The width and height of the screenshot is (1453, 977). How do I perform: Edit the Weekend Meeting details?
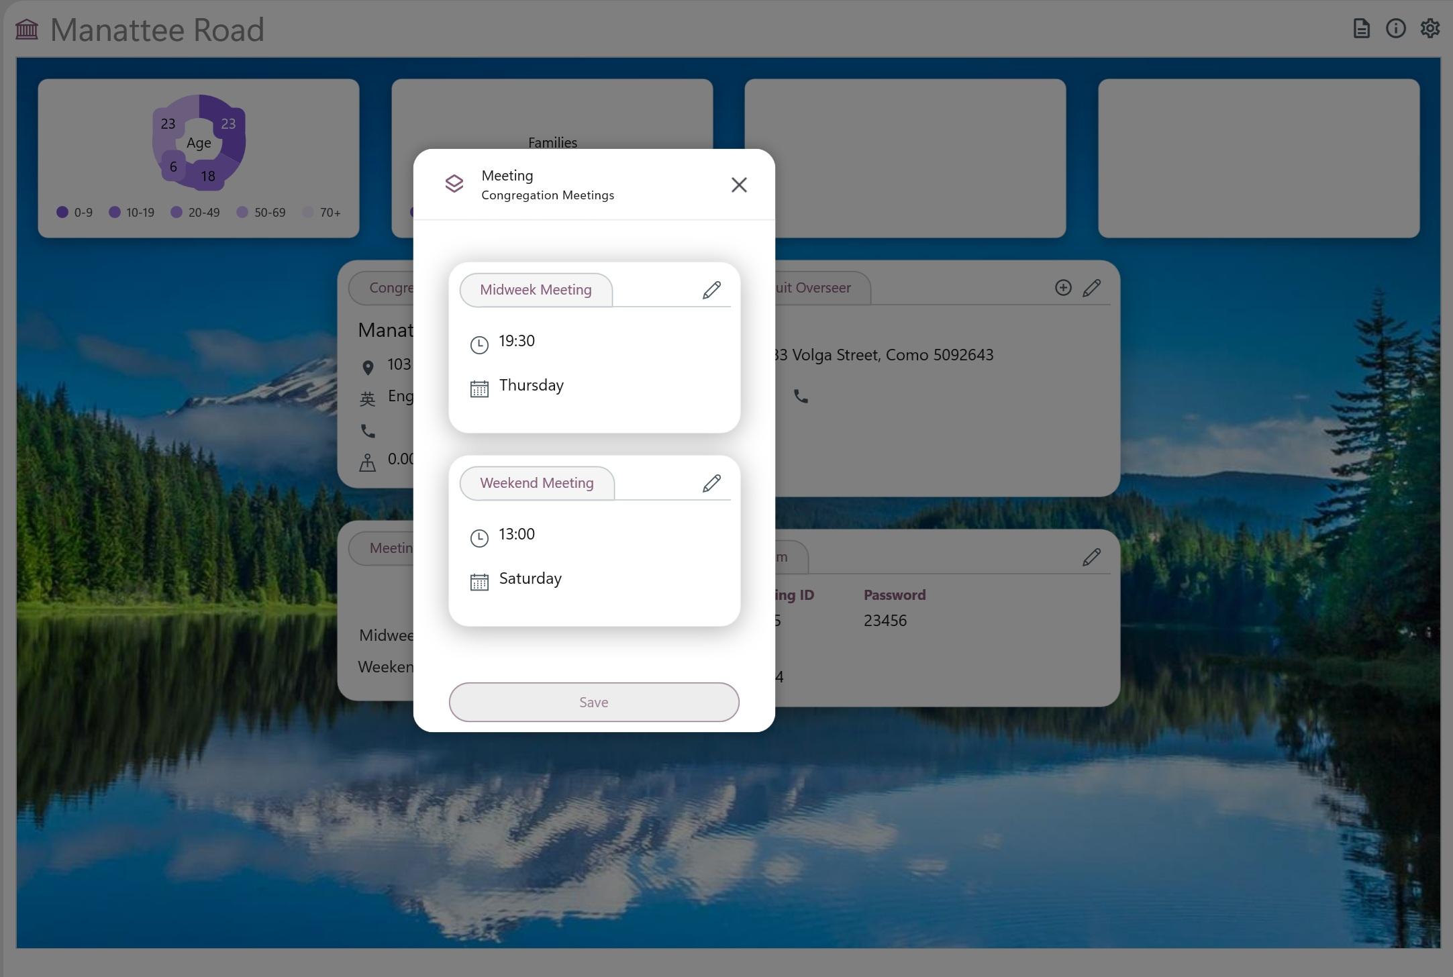point(711,483)
